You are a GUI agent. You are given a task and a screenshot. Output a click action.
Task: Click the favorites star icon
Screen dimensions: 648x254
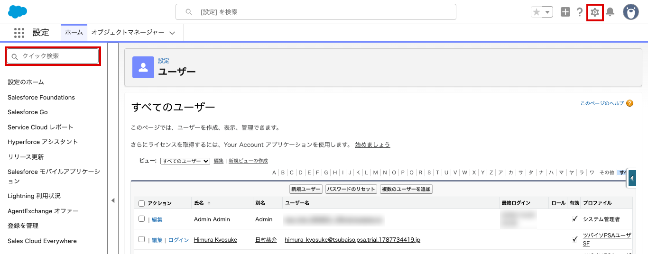537,12
